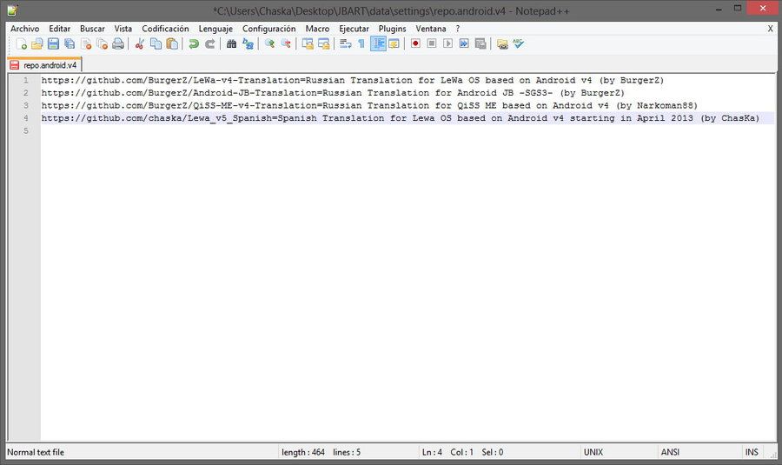The image size is (782, 465).
Task: Open the Macro menu
Action: 318,29
